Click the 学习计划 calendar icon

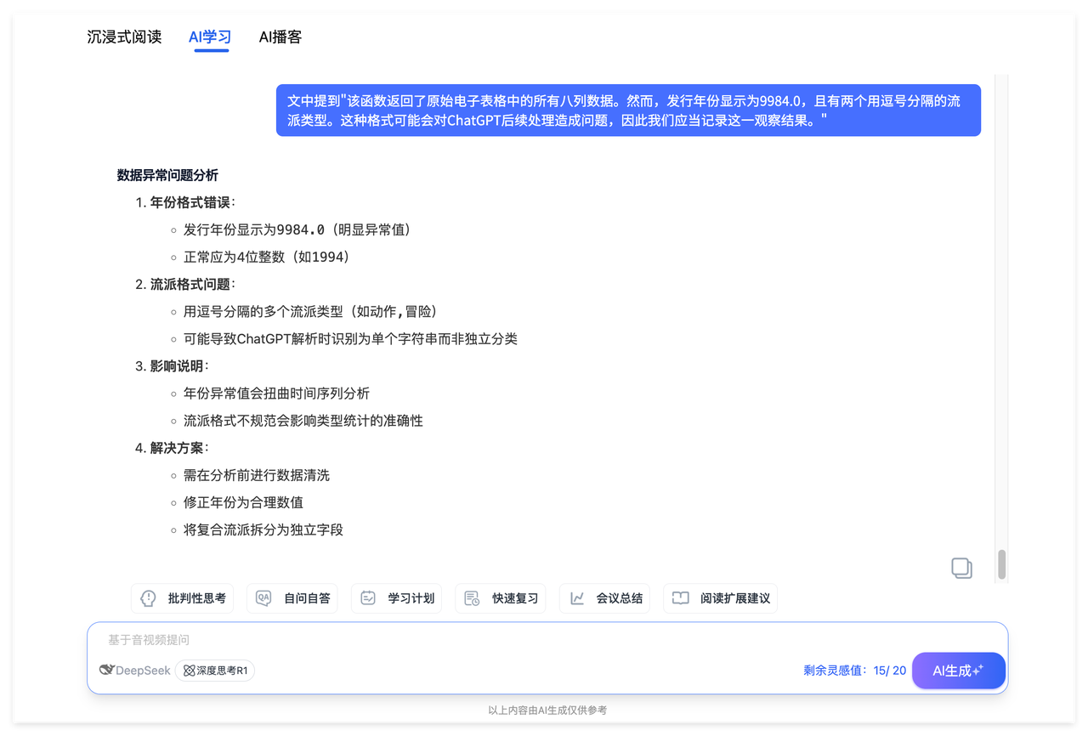point(368,598)
